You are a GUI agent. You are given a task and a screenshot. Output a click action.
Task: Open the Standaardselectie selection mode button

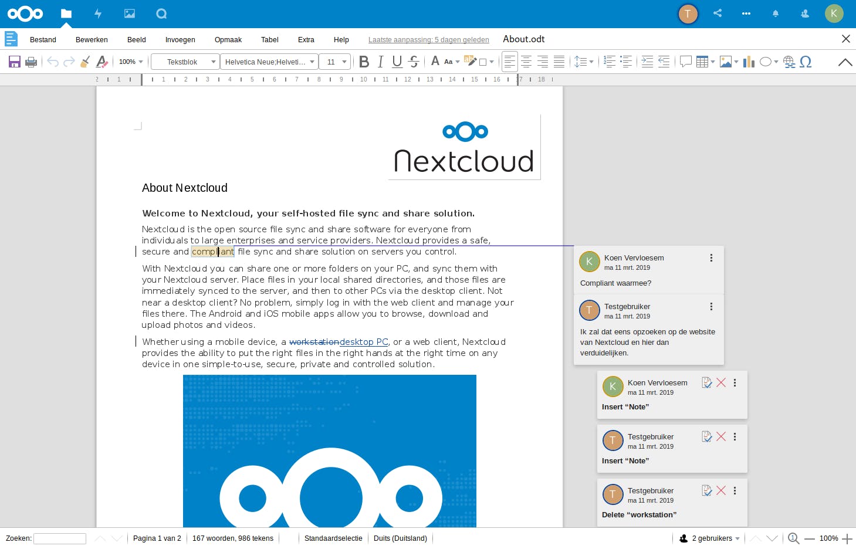pyautogui.click(x=333, y=538)
